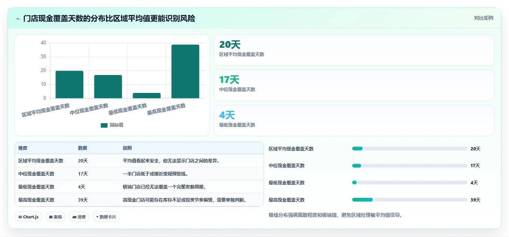
Task: Click the 进度 tag chip
Action: [x=78, y=217]
